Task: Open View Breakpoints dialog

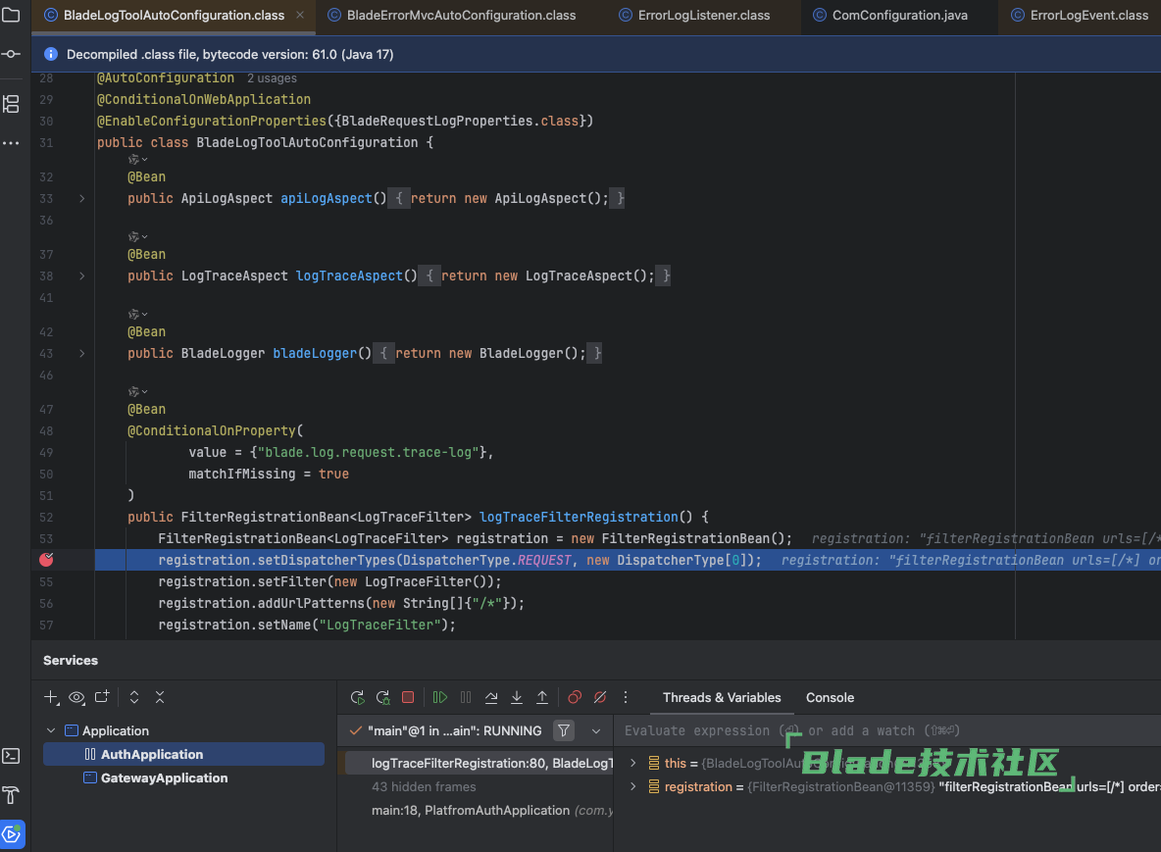Action: pyautogui.click(x=575, y=698)
